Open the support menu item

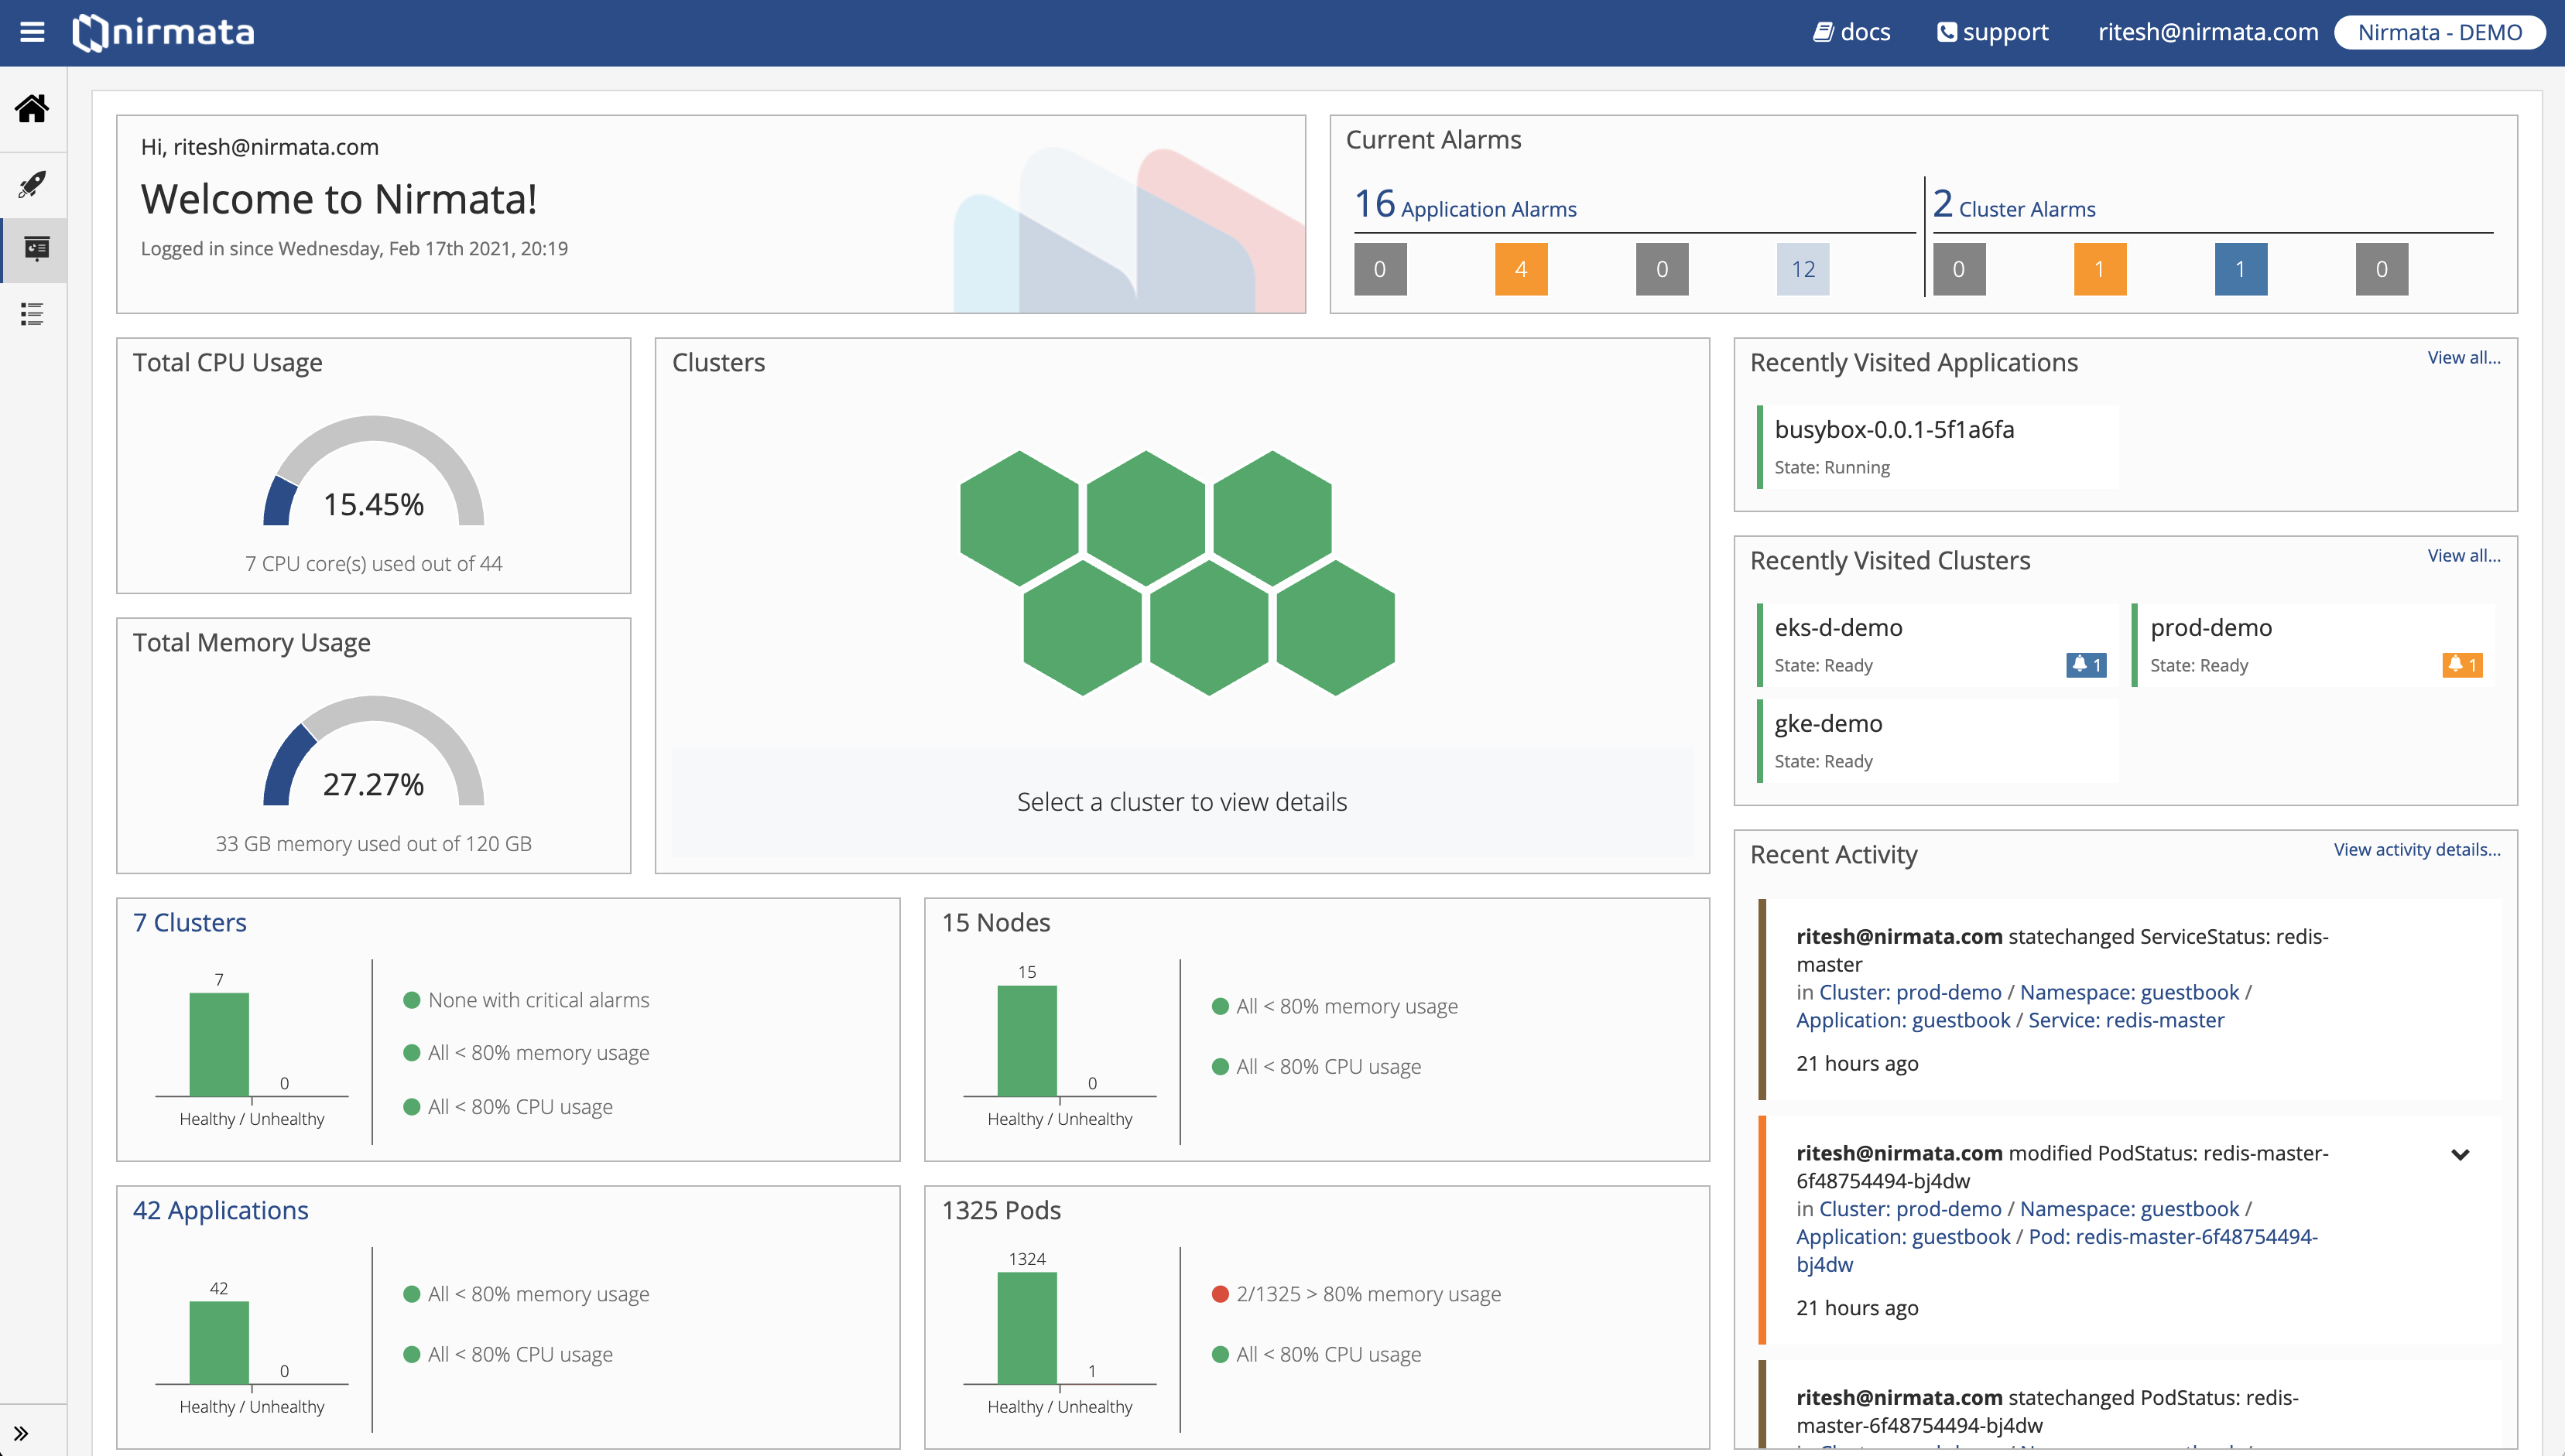(1993, 32)
